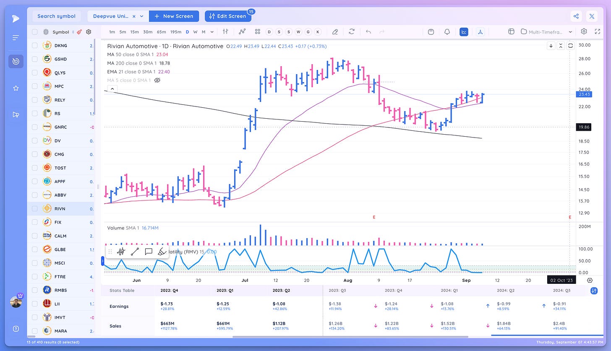Check the MARA row checkbox

coord(34,331)
